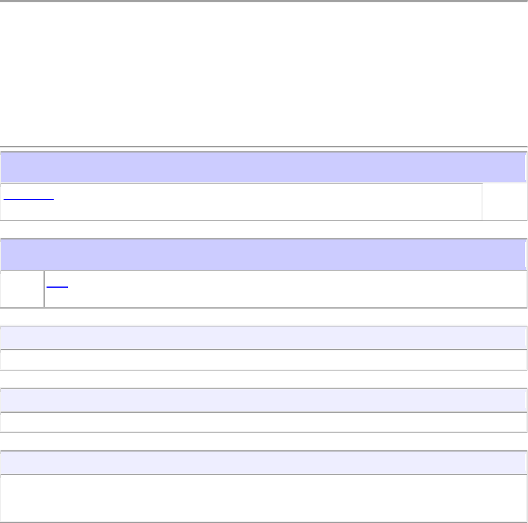Click white row beneath first pale header
Screen dimensions: 528x523
[263, 360]
